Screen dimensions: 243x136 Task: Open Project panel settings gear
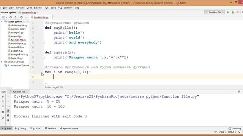(21, 17)
